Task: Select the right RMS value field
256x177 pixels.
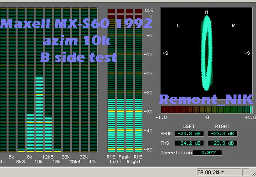Action: 222,143
